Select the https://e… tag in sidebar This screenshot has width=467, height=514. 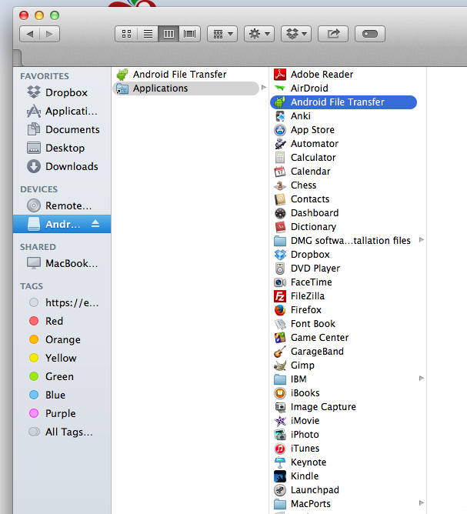[64, 302]
